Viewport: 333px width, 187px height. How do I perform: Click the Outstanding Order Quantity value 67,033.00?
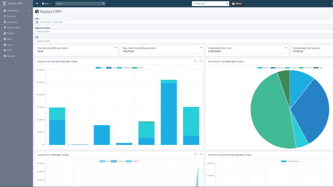point(298,51)
